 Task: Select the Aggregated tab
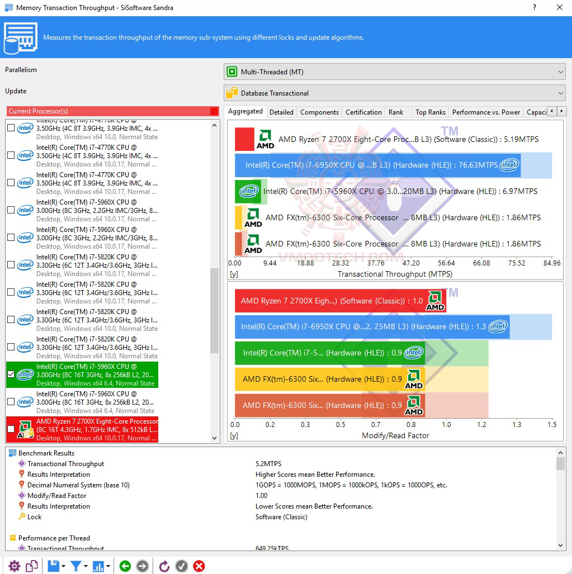tap(245, 111)
